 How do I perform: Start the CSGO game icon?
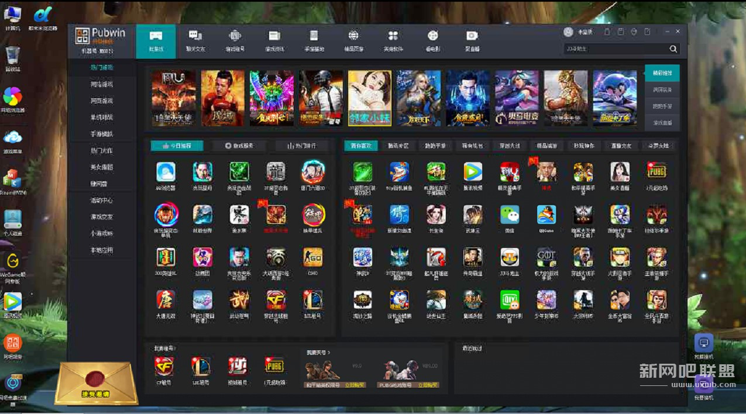(x=312, y=257)
